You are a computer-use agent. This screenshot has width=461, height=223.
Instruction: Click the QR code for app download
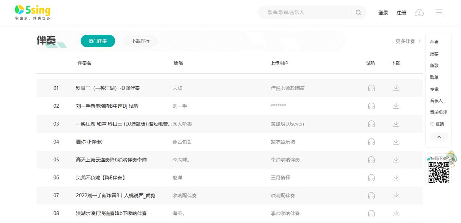coord(439,172)
